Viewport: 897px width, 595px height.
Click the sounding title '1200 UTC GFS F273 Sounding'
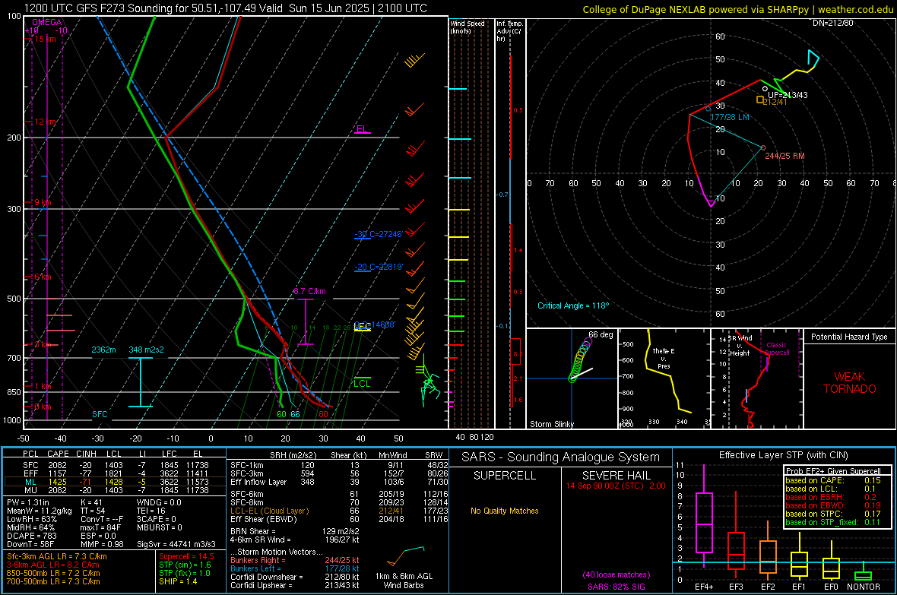[98, 8]
